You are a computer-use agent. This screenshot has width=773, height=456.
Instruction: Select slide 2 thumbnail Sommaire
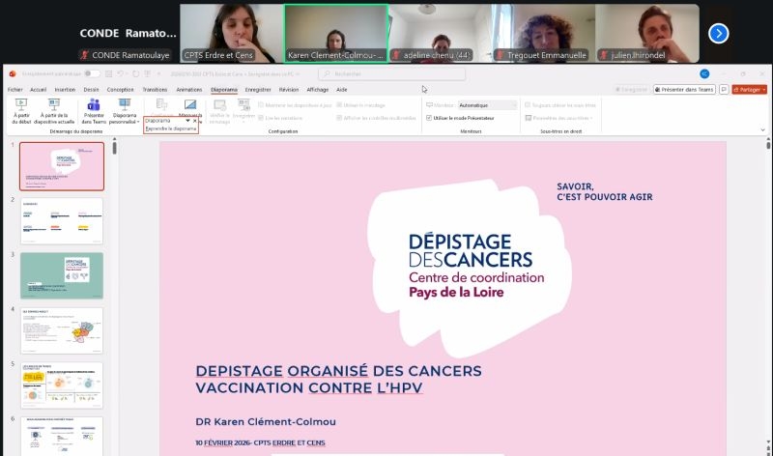(x=62, y=221)
